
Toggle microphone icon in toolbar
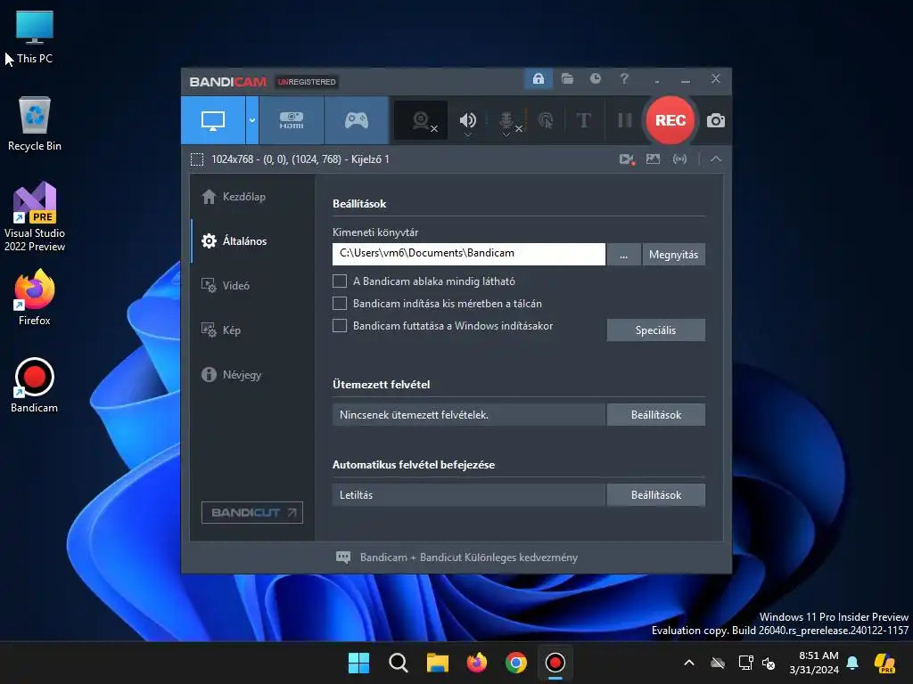tap(506, 120)
